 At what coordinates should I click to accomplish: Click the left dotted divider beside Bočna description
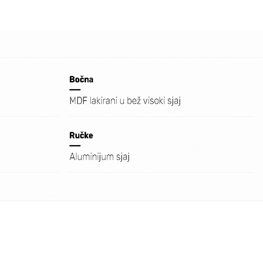click(x=29, y=117)
